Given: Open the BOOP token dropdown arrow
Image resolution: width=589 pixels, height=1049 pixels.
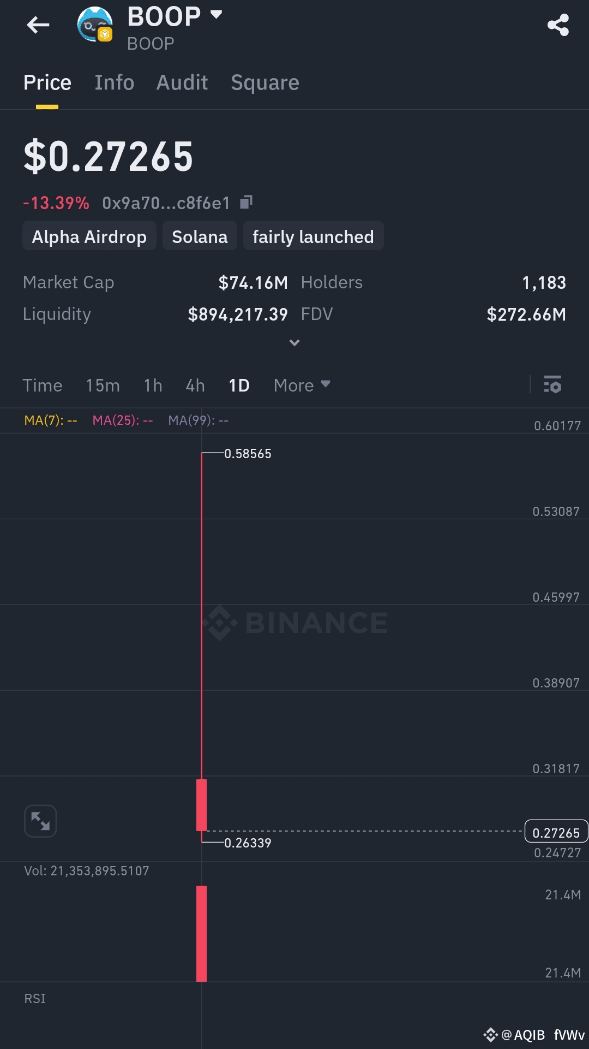Looking at the screenshot, I should [x=217, y=15].
